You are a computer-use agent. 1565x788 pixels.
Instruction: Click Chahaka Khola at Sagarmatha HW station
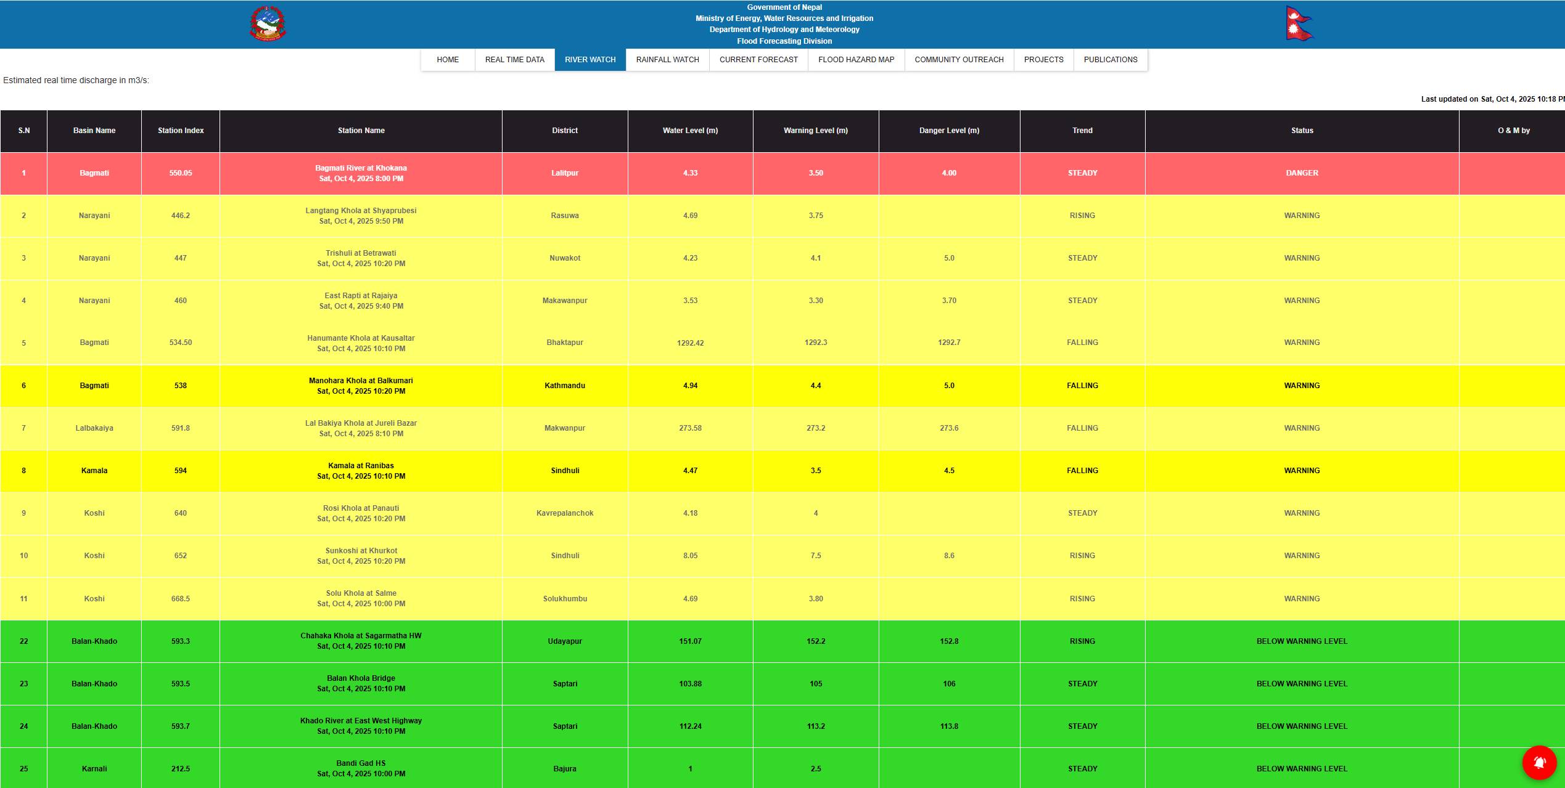click(361, 636)
